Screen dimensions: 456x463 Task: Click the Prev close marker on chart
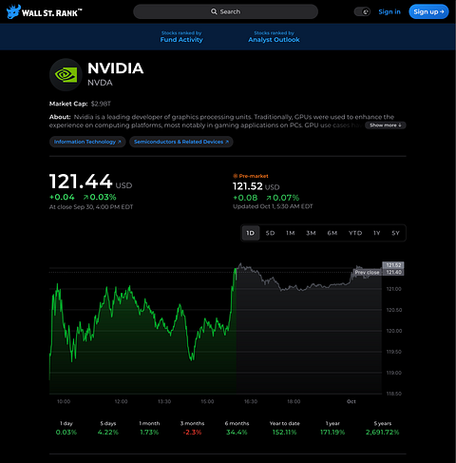(367, 272)
